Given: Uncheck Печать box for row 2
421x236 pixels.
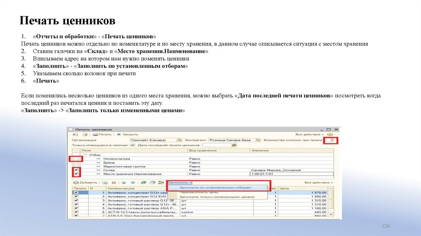Looking at the screenshot, I should coord(76,197).
